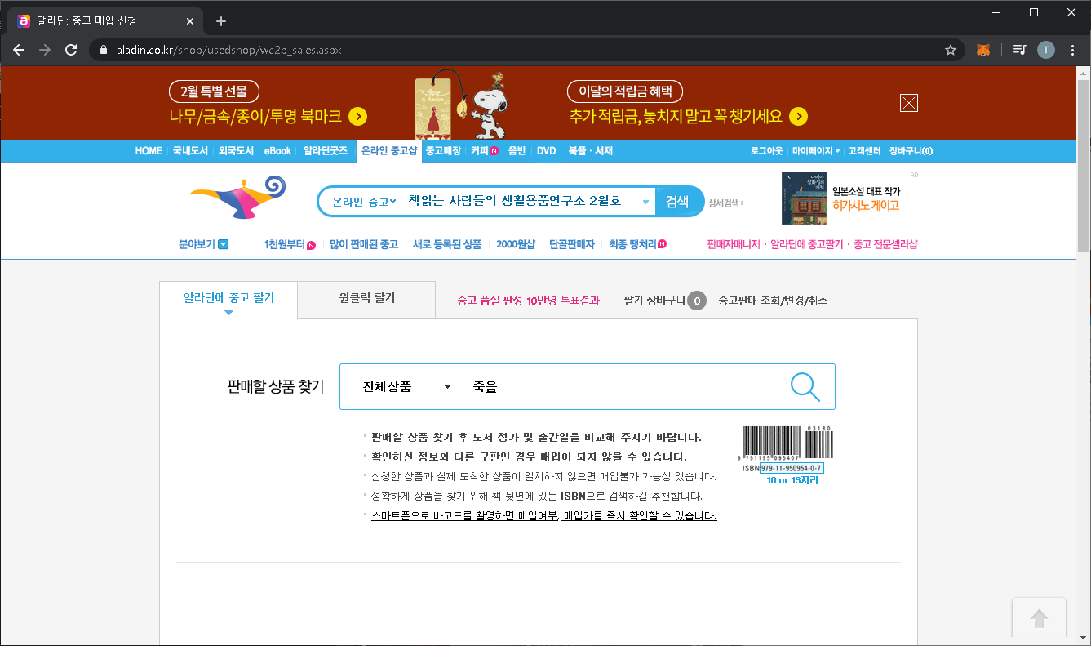Open Chrome media control icon
The width and height of the screenshot is (1091, 646).
[x=1019, y=50]
